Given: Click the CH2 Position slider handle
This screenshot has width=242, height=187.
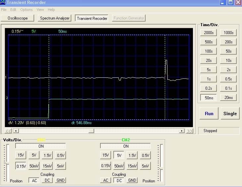Looking at the screenshot, I should (x=161, y=168).
